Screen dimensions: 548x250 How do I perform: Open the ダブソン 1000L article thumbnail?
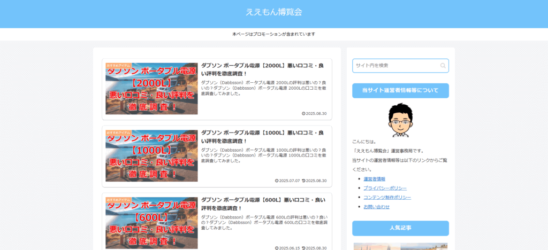(x=151, y=156)
